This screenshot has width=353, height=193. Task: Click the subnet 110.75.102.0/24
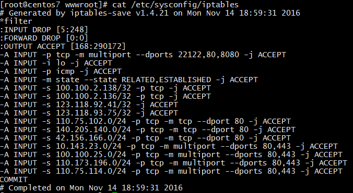click(91, 121)
